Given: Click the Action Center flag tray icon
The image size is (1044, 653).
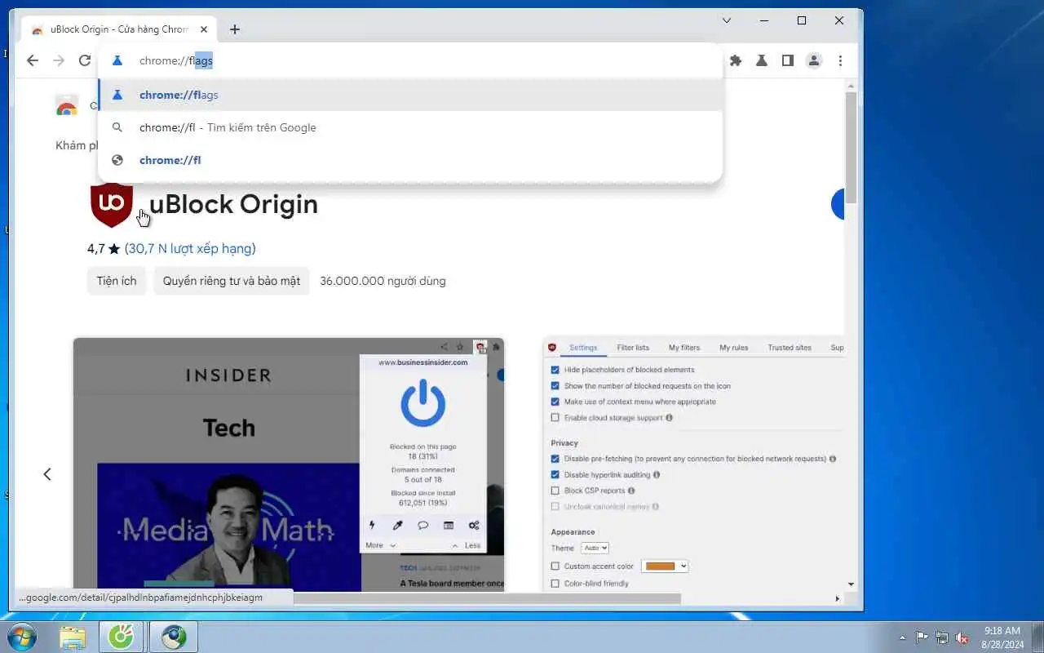Looking at the screenshot, I should [922, 637].
